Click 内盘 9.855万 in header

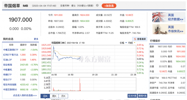click(127, 21)
